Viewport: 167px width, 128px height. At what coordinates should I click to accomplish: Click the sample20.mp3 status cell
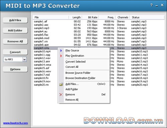[x=139, y=85]
